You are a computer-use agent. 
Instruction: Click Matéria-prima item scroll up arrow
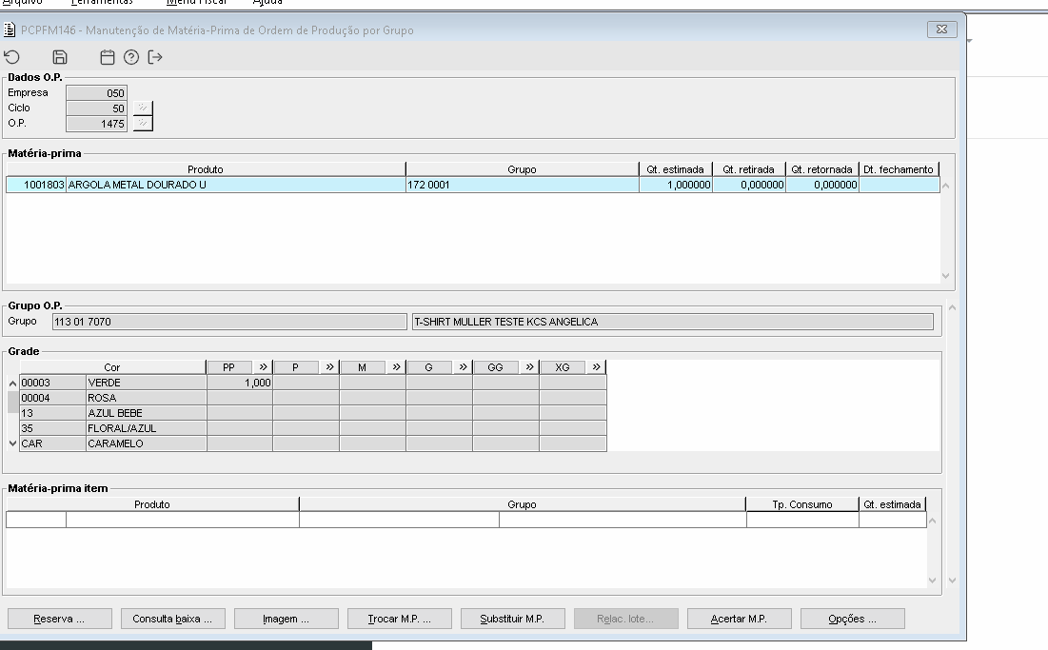pos(933,522)
